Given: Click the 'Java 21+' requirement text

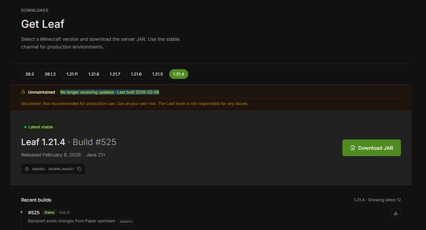Looking at the screenshot, I should click(96, 155).
